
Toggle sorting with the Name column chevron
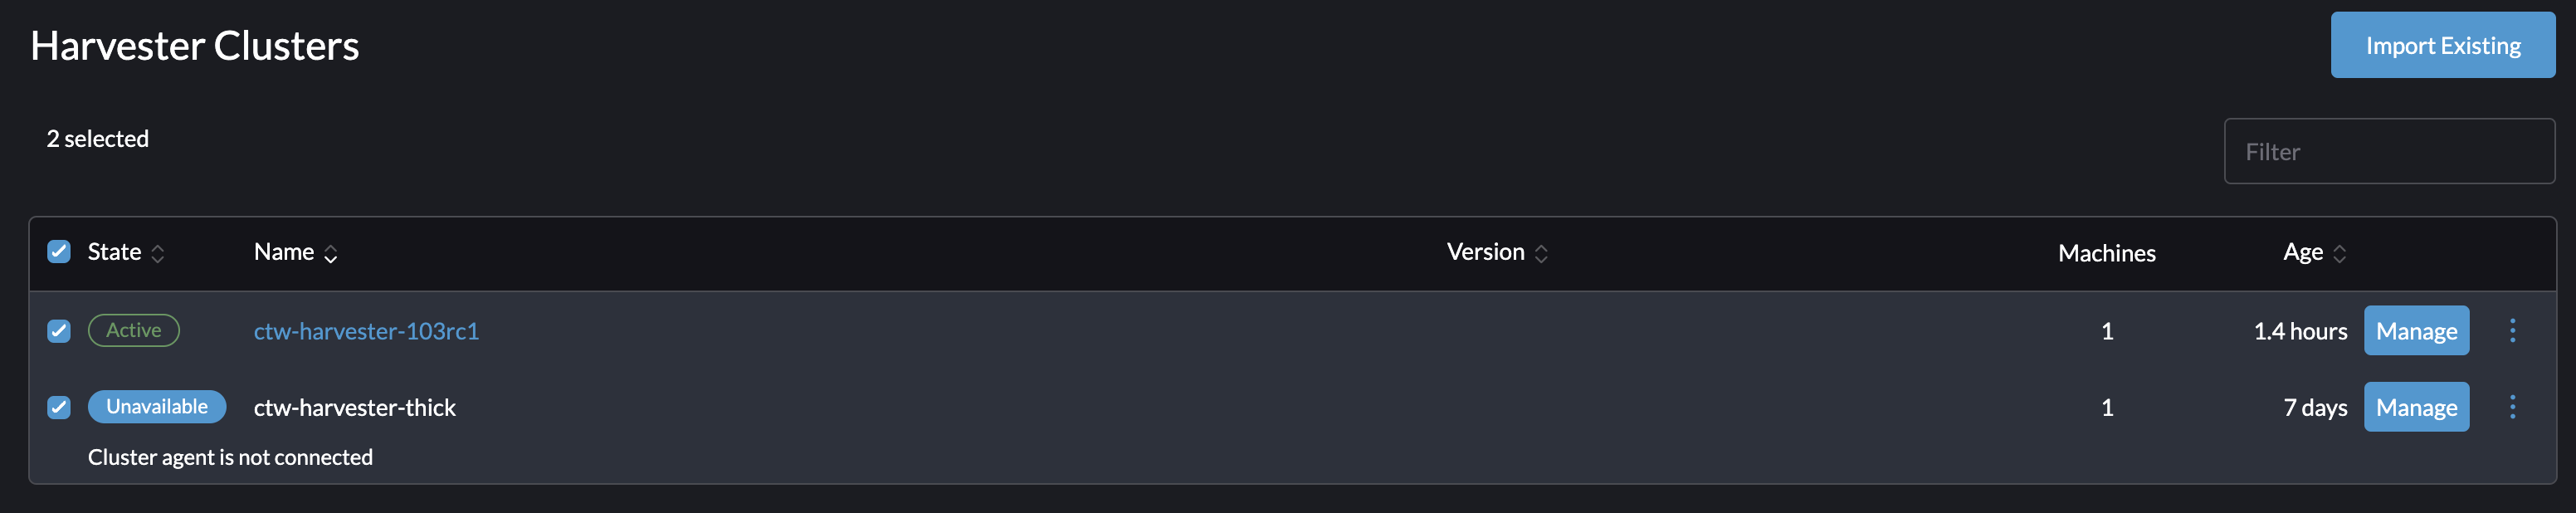click(330, 253)
